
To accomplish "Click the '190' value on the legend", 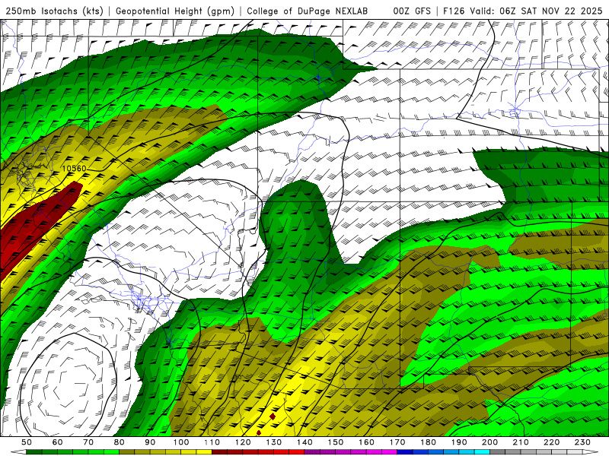I will point(459,442).
